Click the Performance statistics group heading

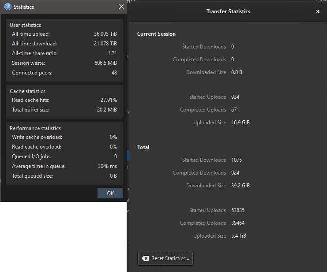pyautogui.click(x=35, y=128)
